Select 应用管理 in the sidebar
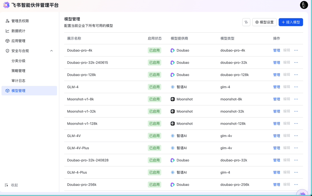Viewport: 312px width, 196px height. [18, 41]
